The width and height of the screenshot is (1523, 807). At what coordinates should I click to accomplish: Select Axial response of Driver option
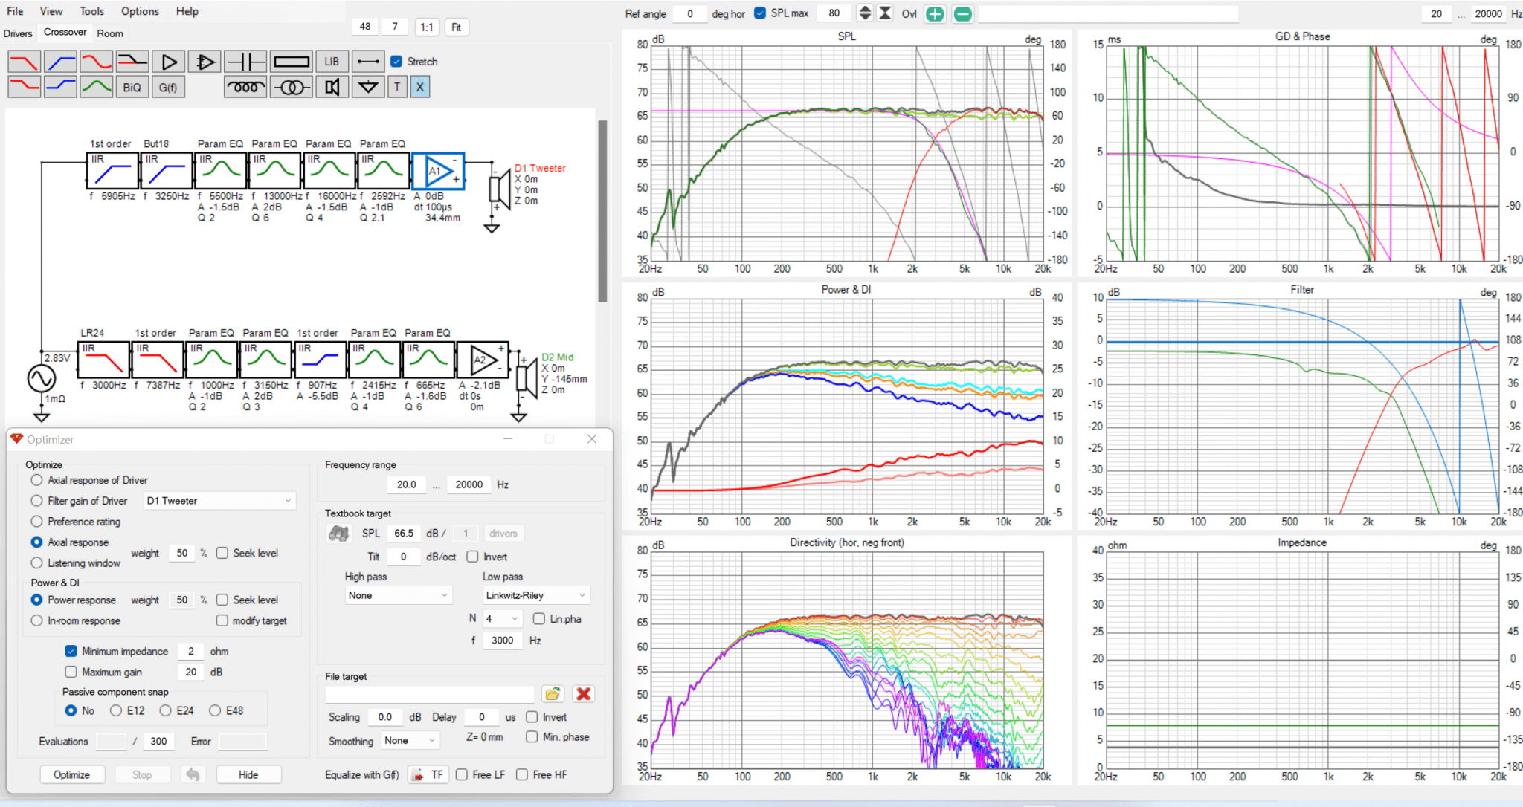pos(36,480)
